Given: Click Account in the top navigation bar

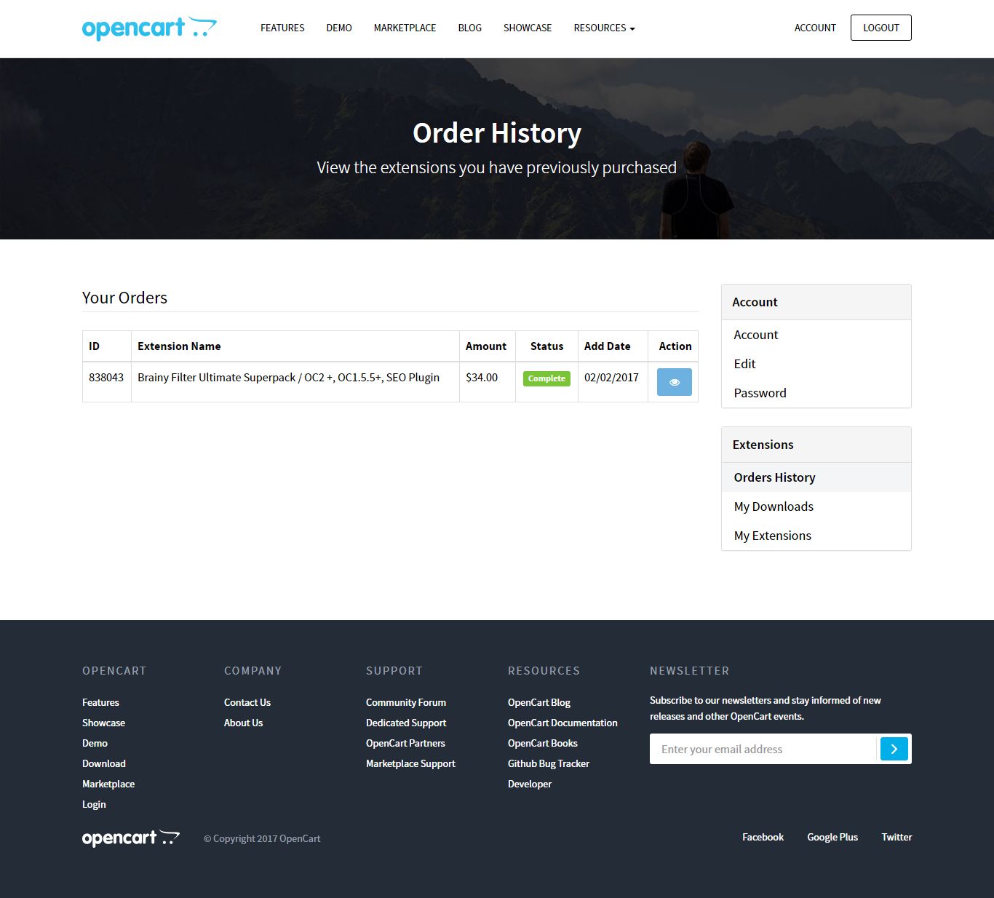Looking at the screenshot, I should point(815,28).
